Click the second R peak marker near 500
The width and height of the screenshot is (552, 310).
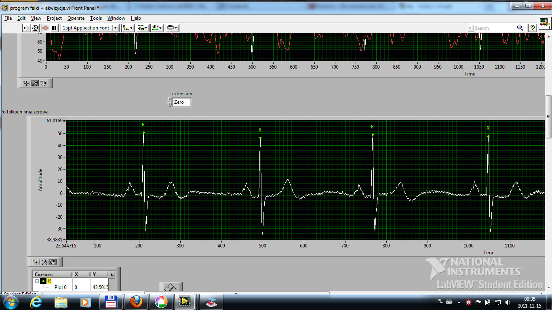(x=260, y=138)
